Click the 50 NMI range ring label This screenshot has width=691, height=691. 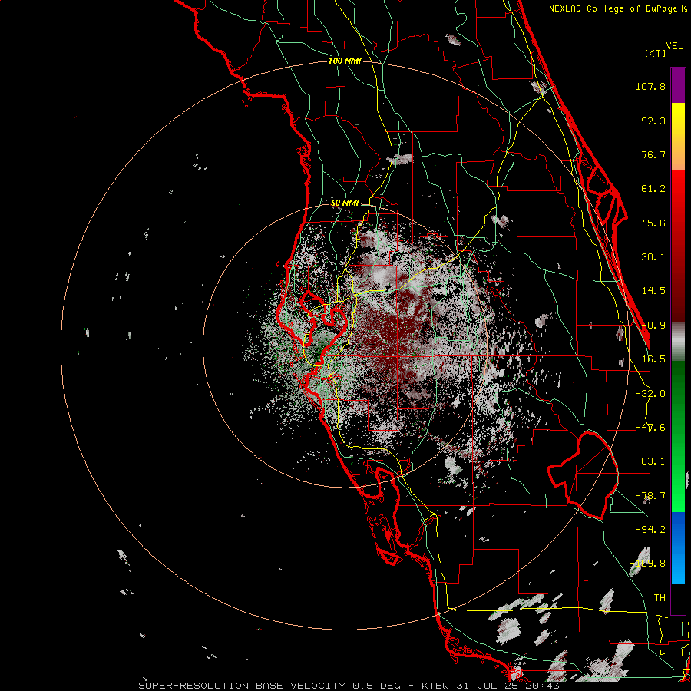345,203
